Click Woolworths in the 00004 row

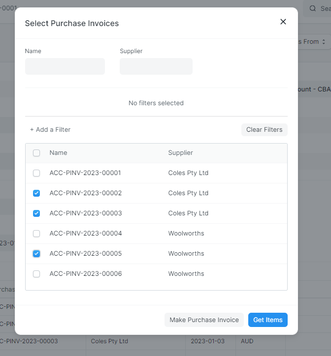[x=186, y=234]
